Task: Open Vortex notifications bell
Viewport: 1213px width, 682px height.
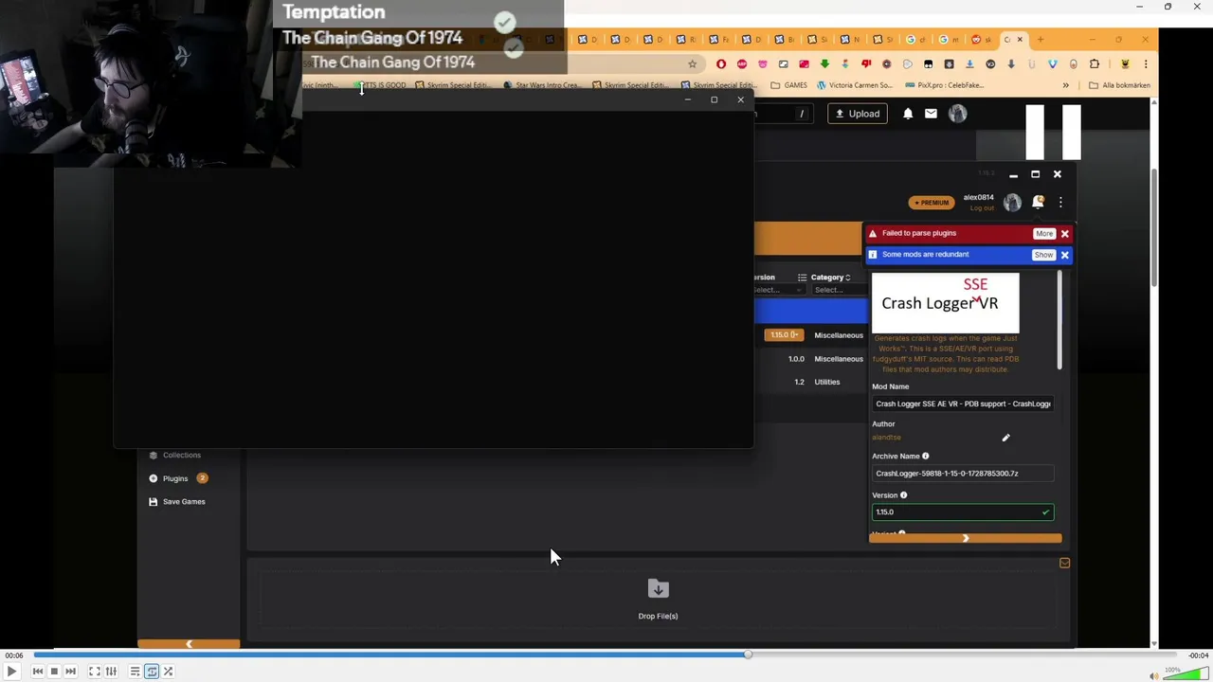Action: point(1038,202)
